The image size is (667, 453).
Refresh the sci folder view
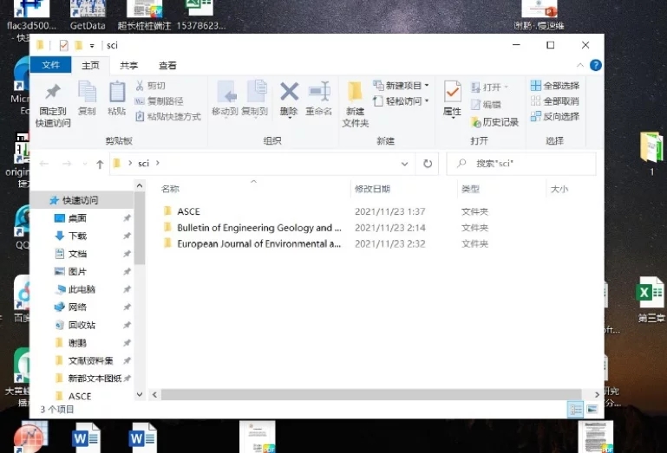click(x=428, y=164)
